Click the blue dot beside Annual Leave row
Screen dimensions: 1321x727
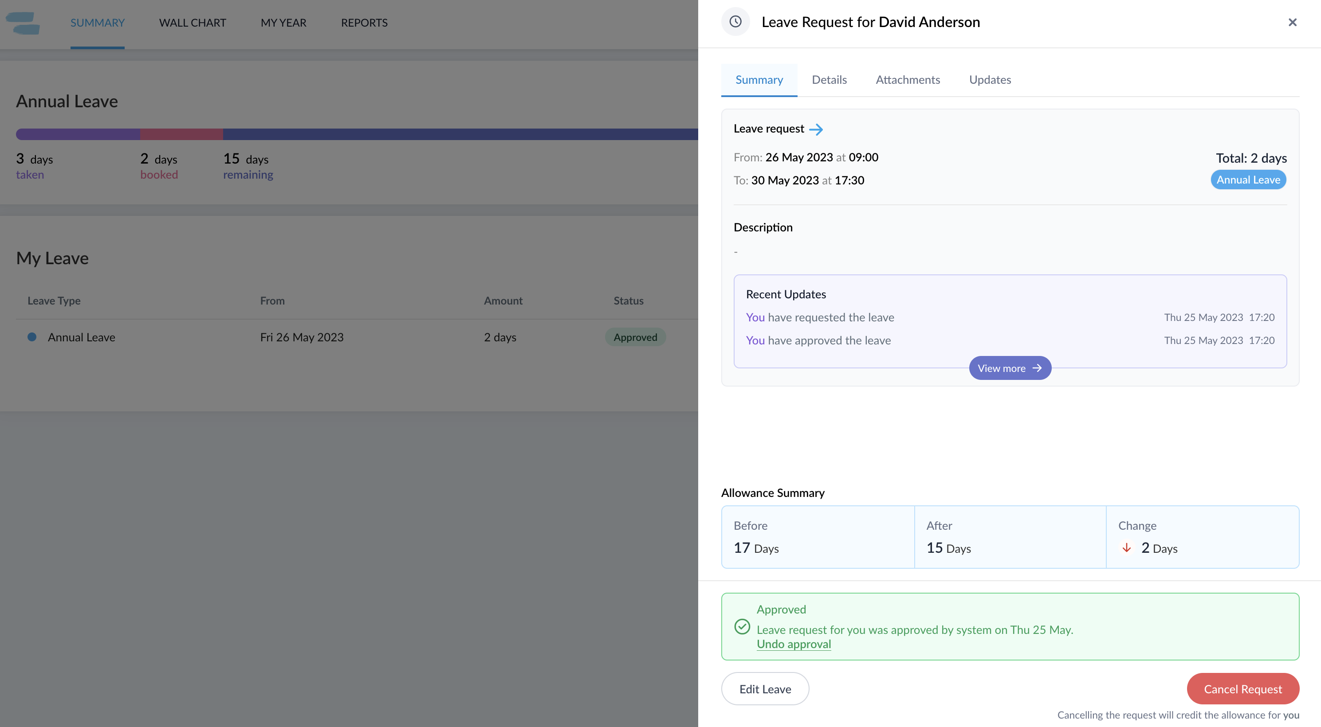[x=32, y=336]
